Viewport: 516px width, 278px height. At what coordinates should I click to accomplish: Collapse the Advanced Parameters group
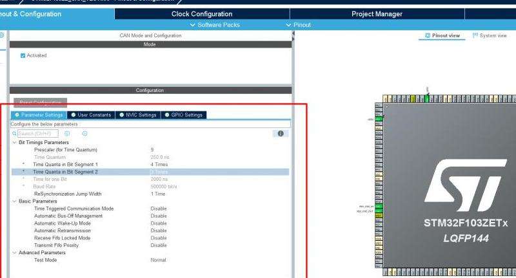(x=14, y=253)
